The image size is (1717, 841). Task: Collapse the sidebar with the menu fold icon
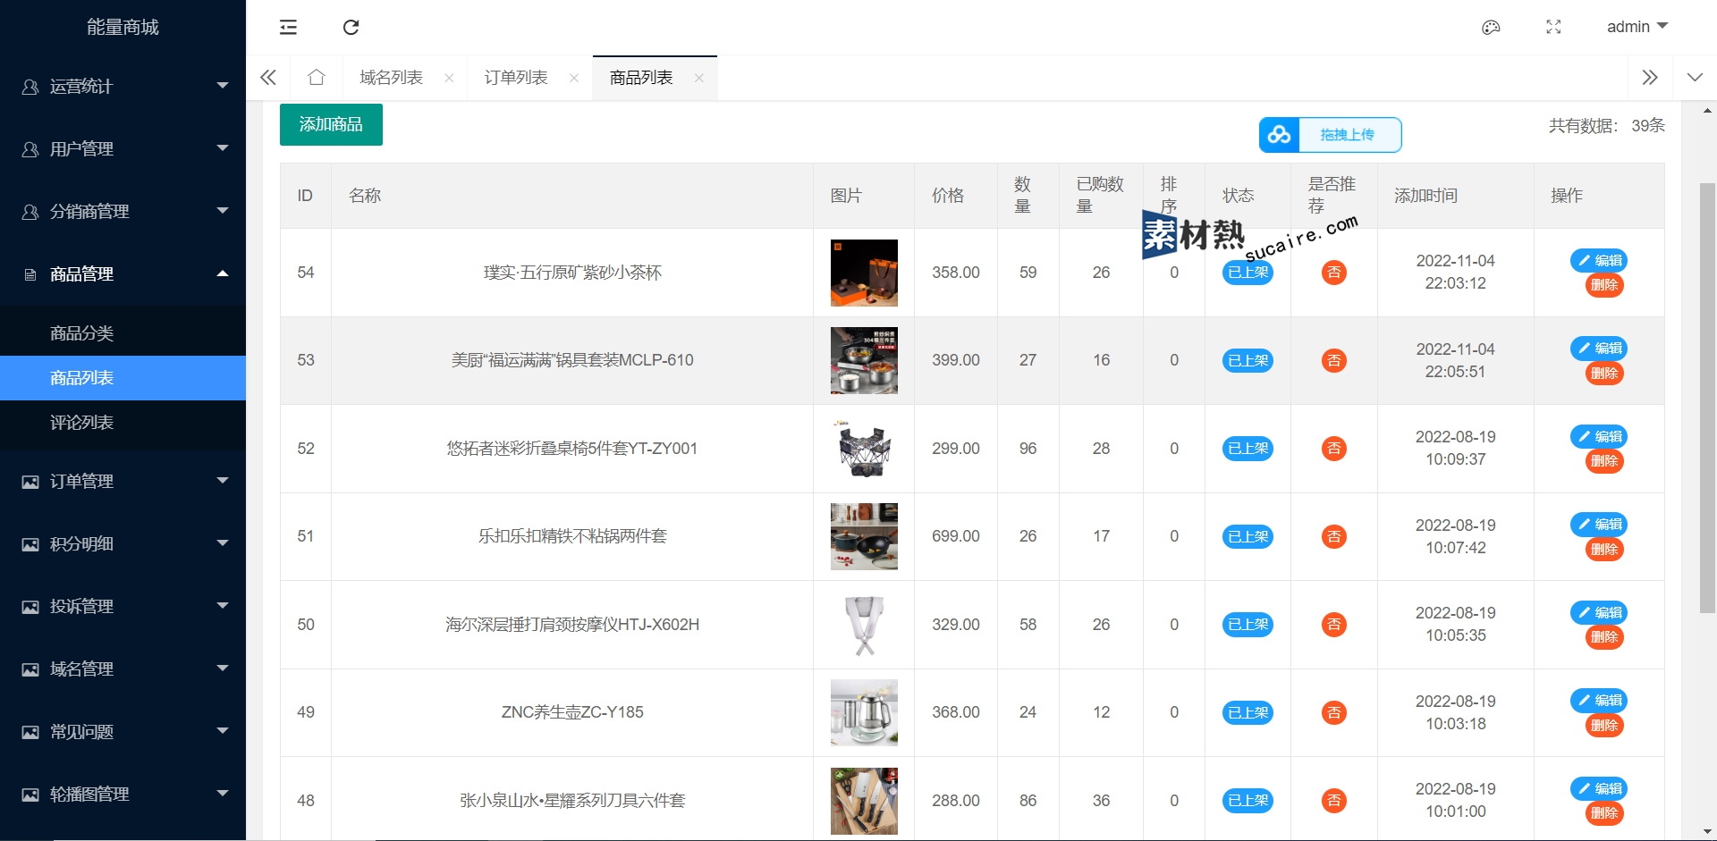288,28
